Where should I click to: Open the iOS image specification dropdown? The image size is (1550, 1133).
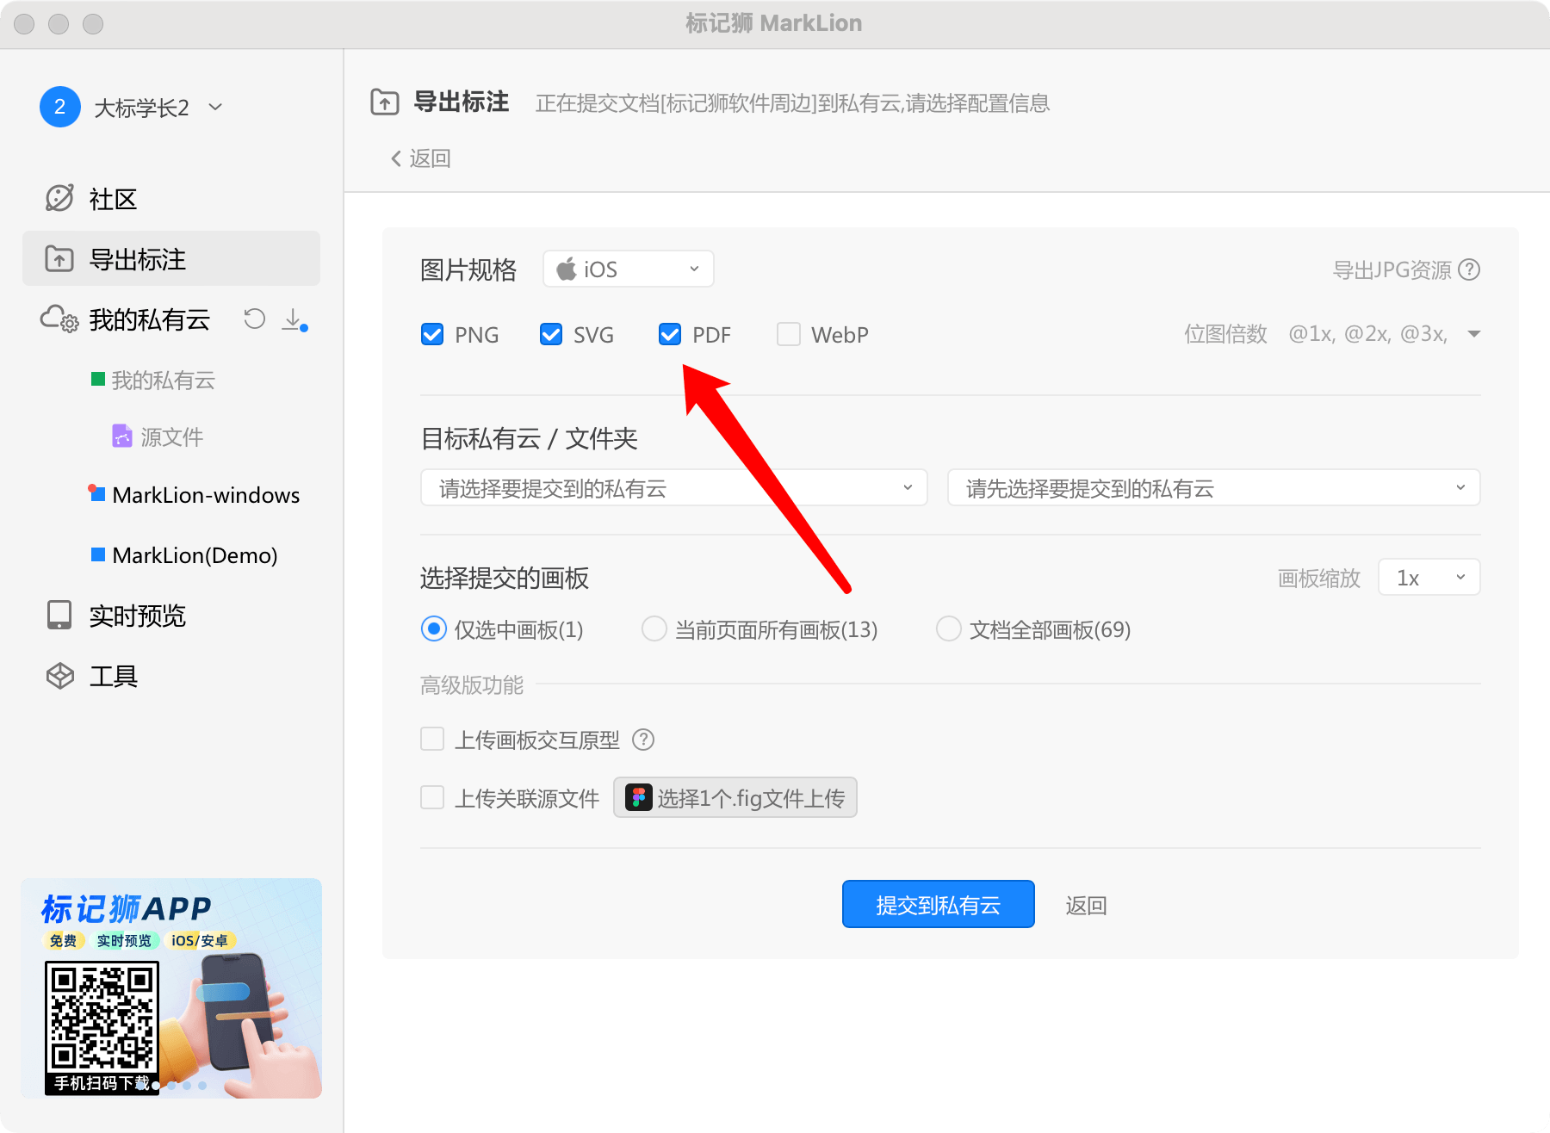click(628, 269)
